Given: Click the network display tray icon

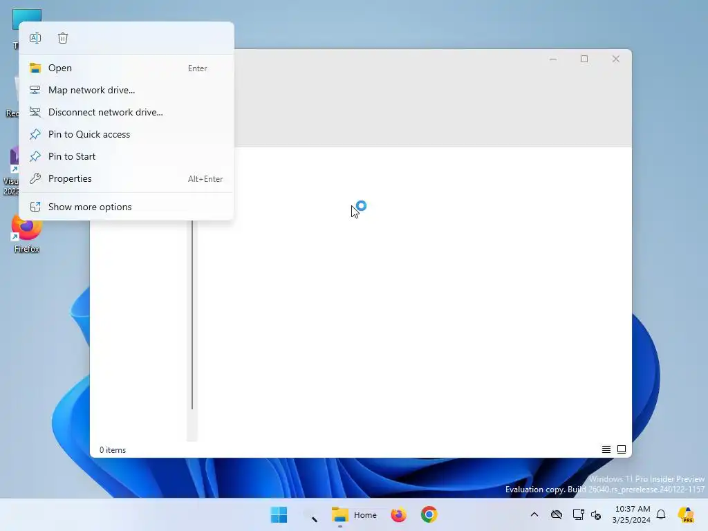Looking at the screenshot, I should point(579,514).
